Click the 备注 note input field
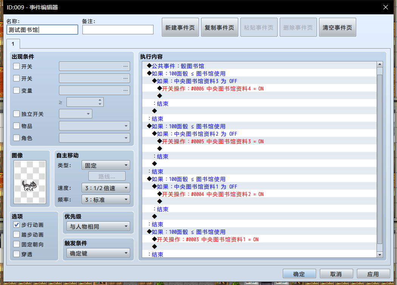Viewport: 397px width, 285px height. 118,30
